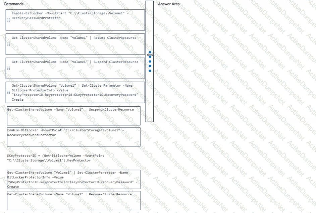The width and height of the screenshot is (316, 213).
Task: Click Set-ClusterParameter box without a grip handle
Action: click(x=74, y=180)
